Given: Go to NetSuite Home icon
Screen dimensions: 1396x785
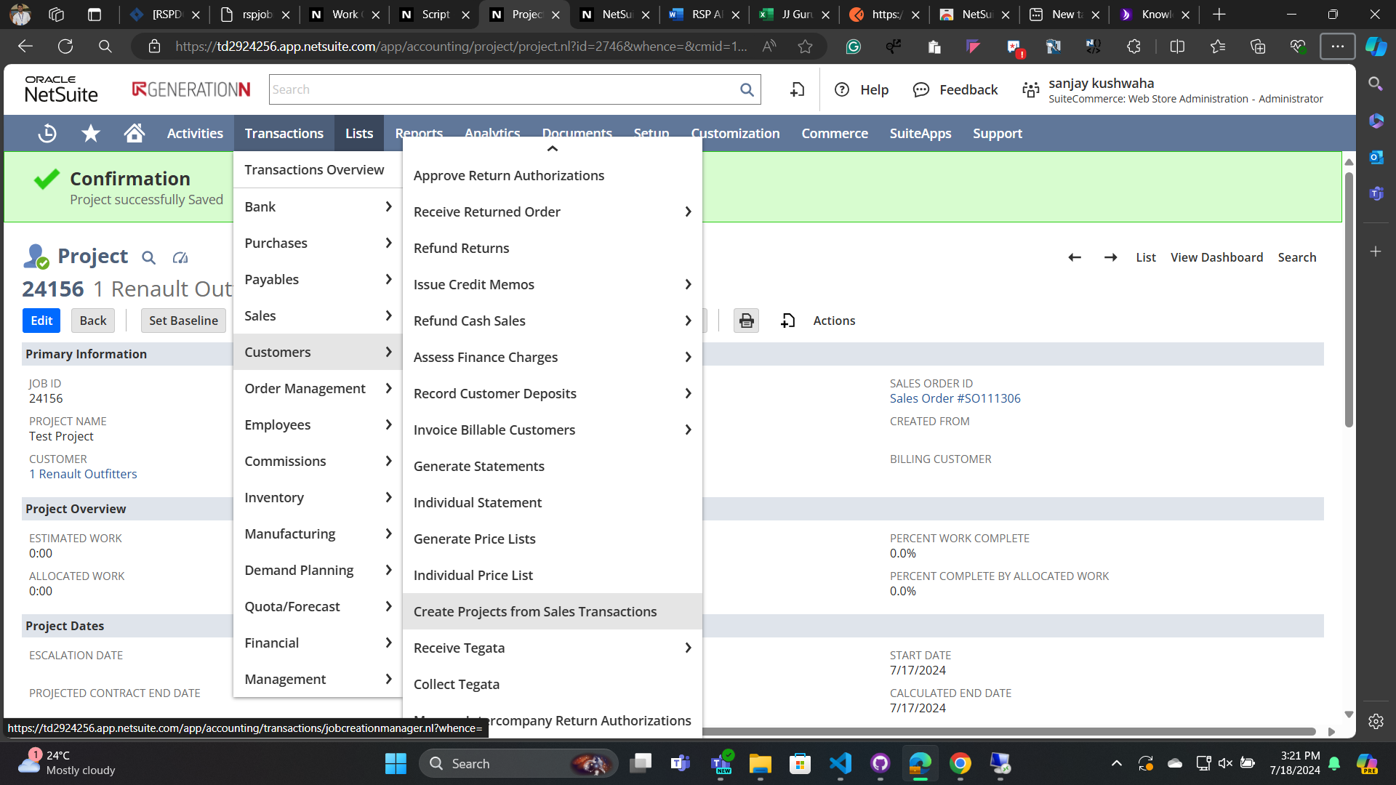Looking at the screenshot, I should point(134,133).
